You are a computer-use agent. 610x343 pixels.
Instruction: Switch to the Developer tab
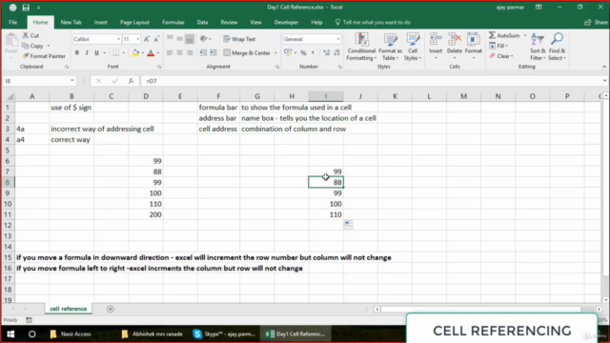tap(286, 23)
